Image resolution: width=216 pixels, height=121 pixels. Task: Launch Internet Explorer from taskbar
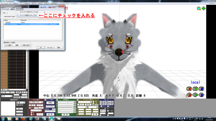coord(31,119)
